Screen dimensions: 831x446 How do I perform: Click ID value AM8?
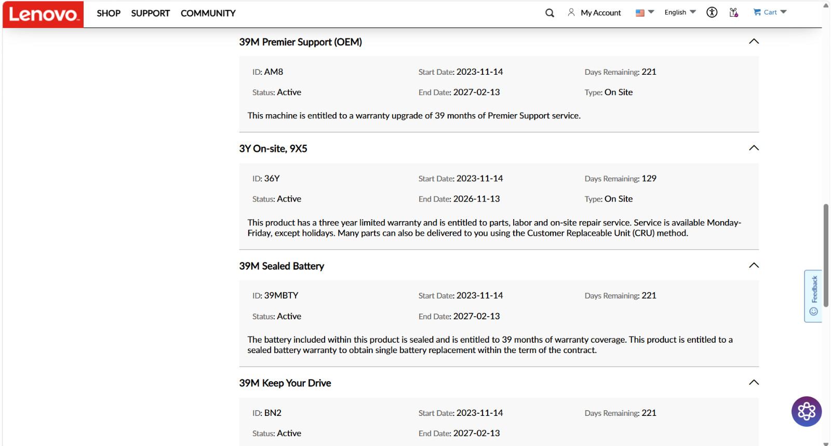[274, 72]
